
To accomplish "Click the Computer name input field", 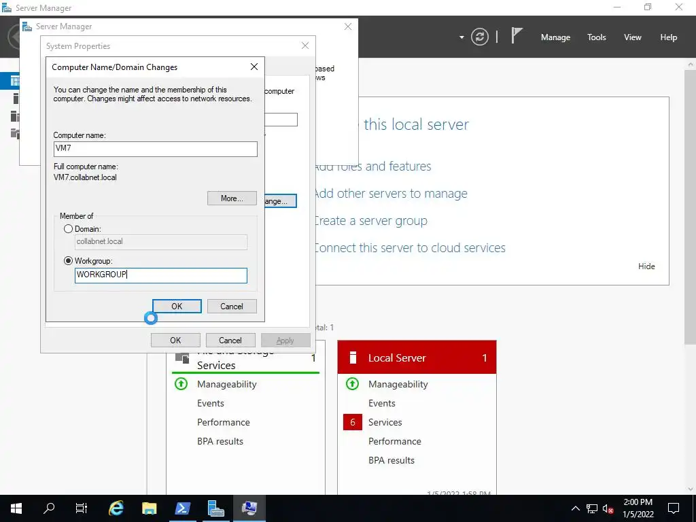I will (156, 149).
